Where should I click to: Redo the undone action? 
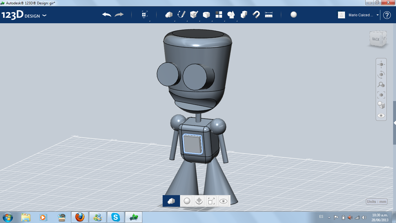click(119, 15)
